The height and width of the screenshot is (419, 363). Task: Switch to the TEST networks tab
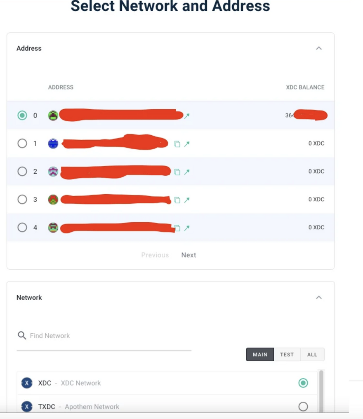click(x=287, y=355)
